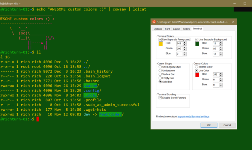
Task: Click the Ubuntu icon in dialog title bar
Action: [x=154, y=22]
